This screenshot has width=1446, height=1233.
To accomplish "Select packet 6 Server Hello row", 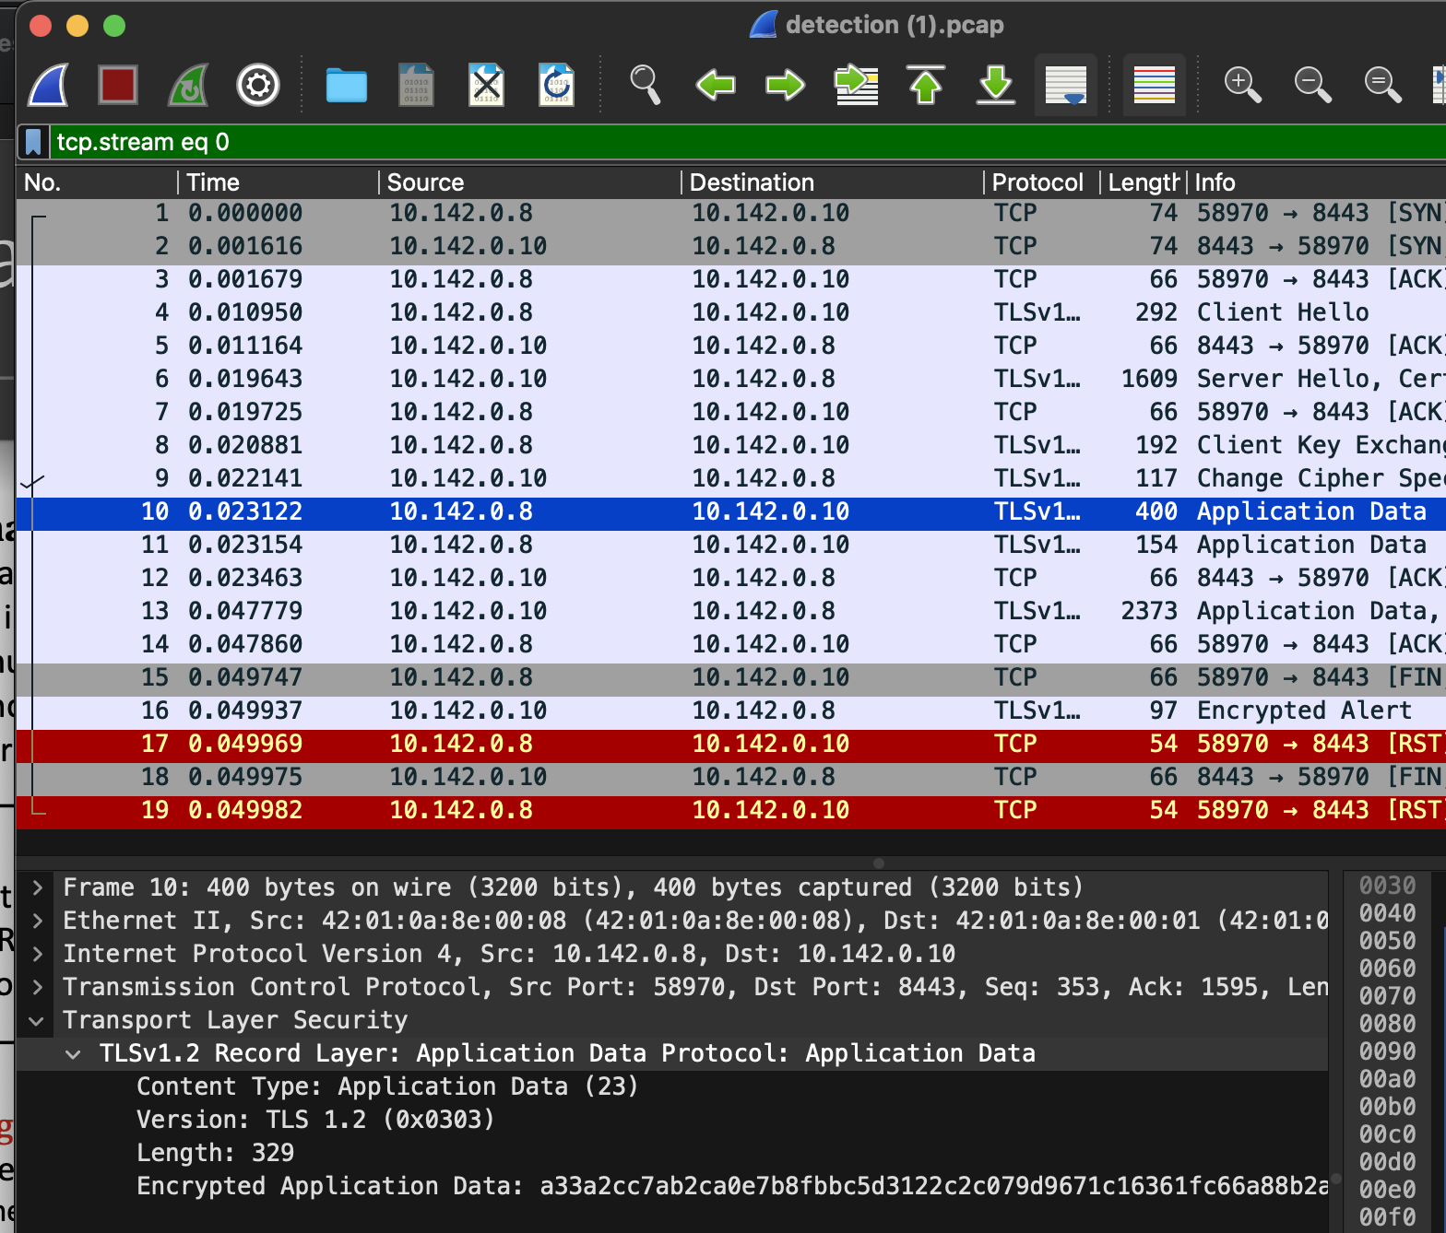I will coord(731,379).
